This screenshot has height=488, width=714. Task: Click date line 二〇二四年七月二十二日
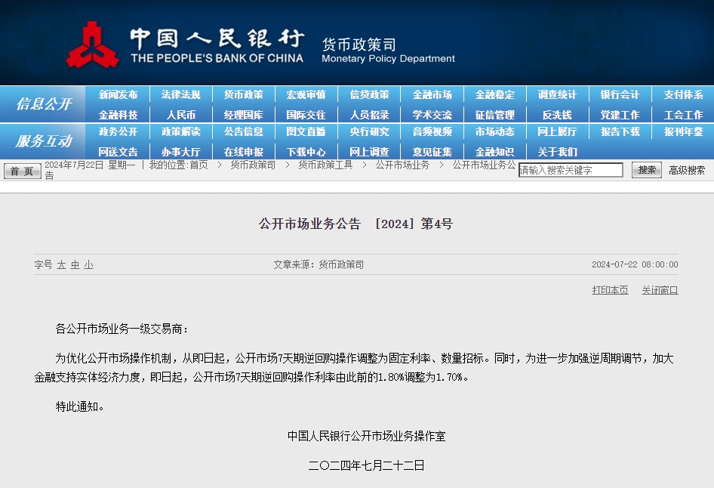point(367,465)
